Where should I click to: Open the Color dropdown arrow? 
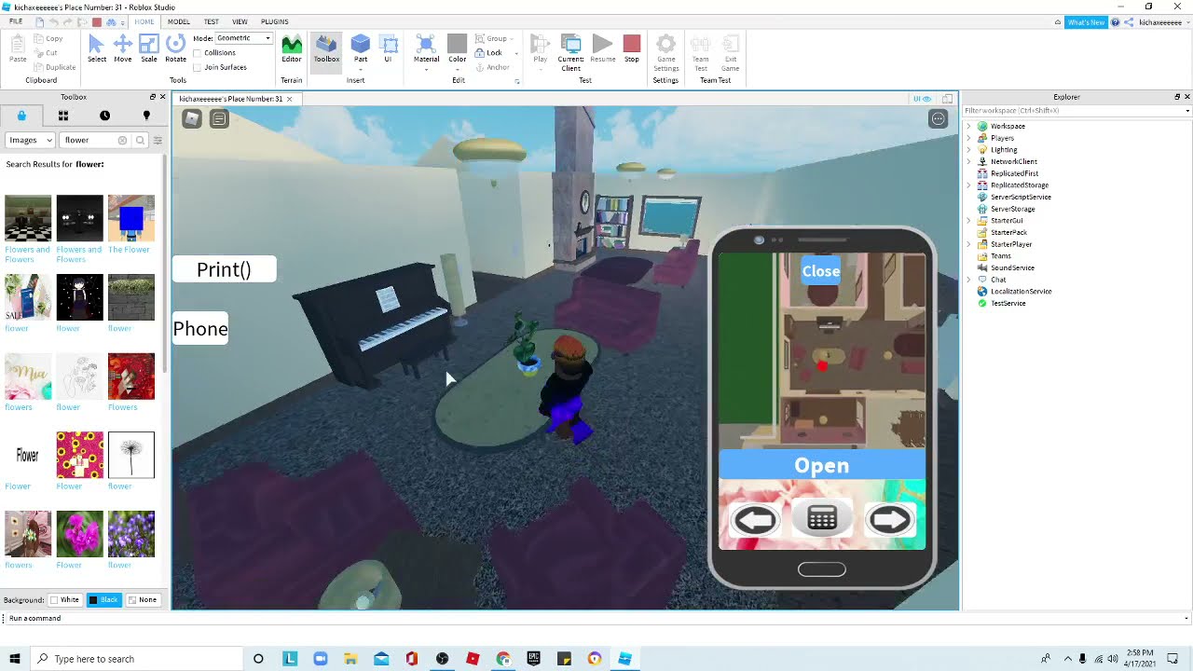pyautogui.click(x=457, y=70)
